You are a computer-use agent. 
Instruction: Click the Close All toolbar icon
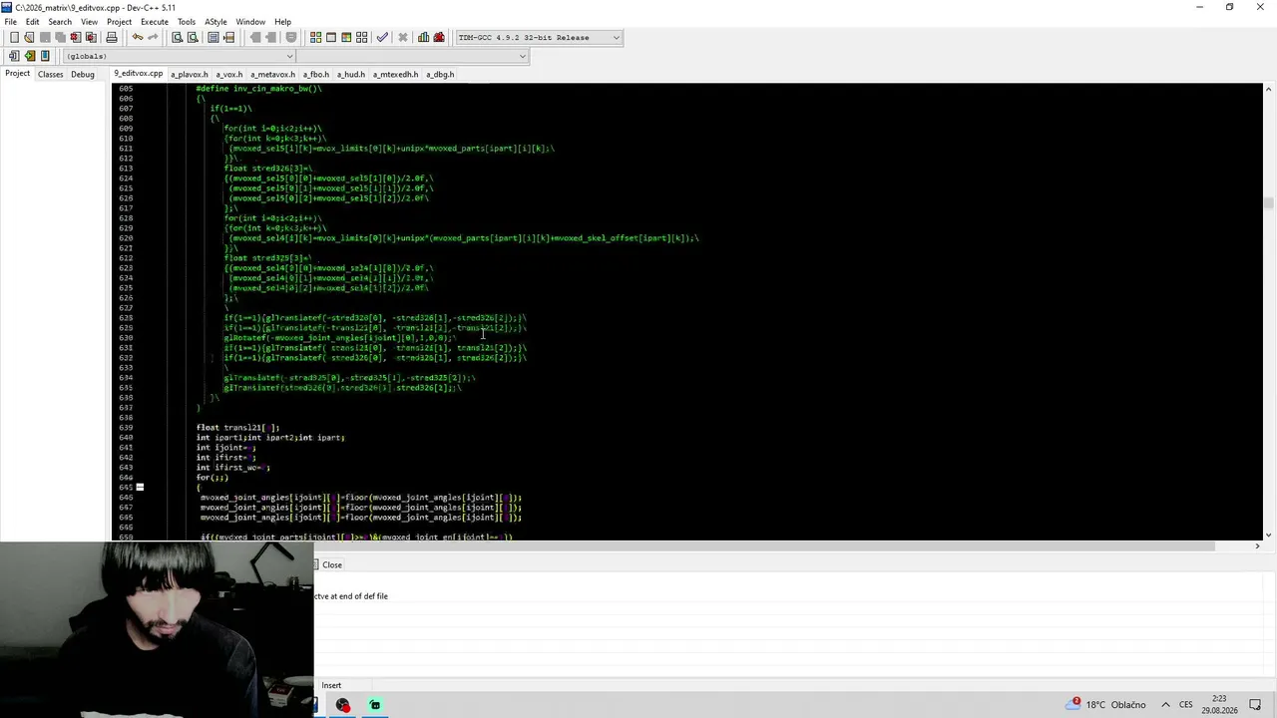click(x=91, y=37)
